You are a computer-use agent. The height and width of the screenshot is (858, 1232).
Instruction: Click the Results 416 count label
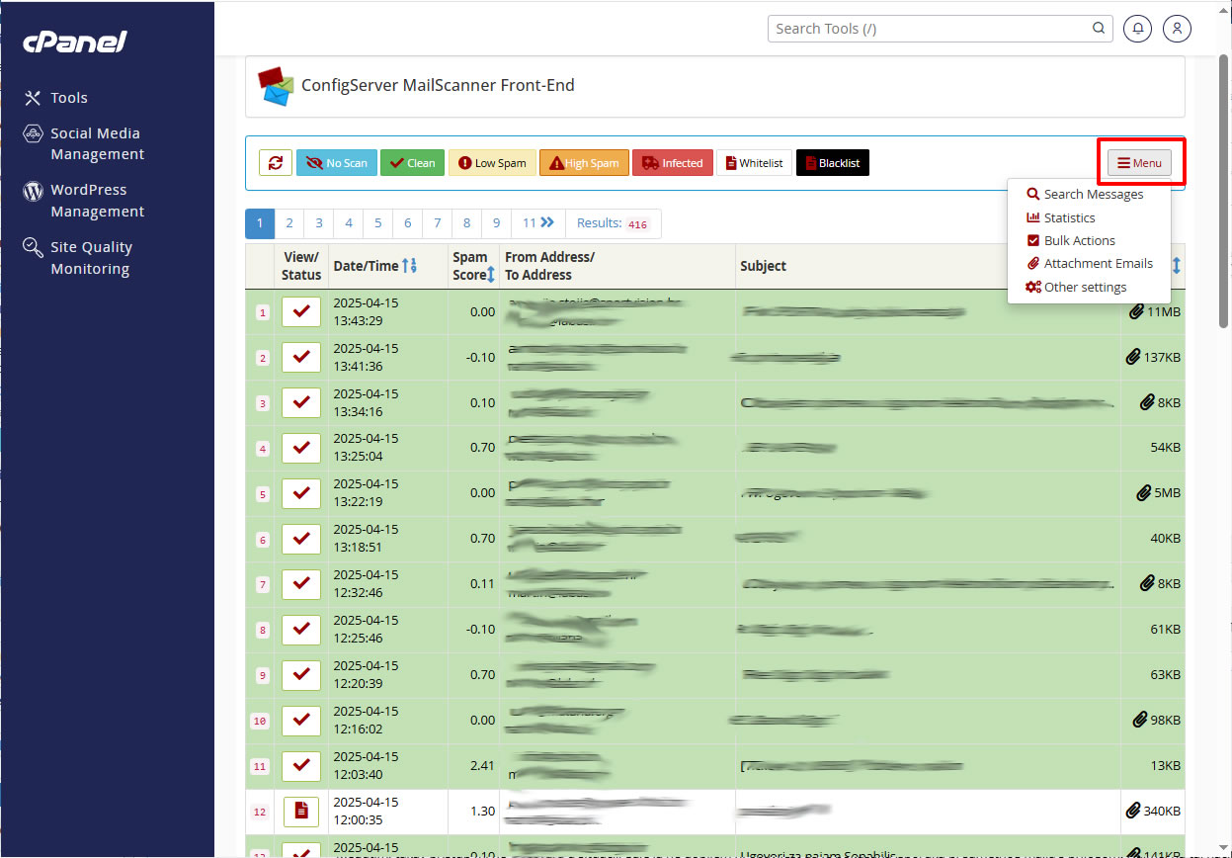point(613,223)
